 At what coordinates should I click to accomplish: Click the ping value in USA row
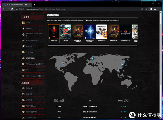(x=123, y=106)
